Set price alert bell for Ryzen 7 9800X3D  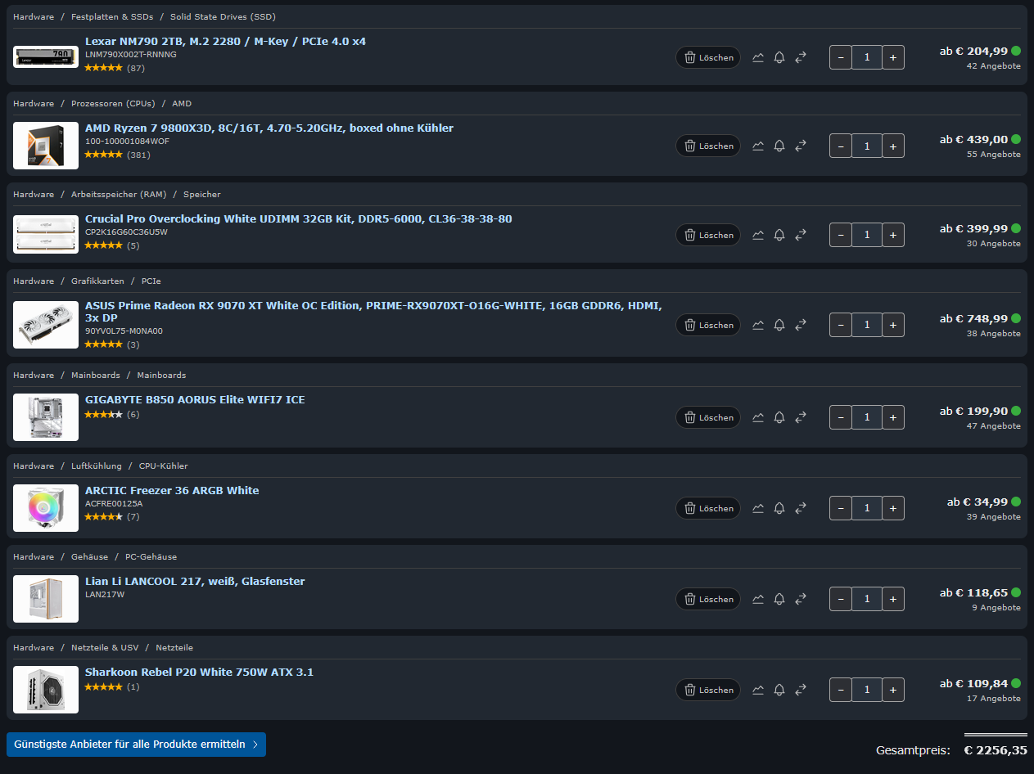click(779, 146)
